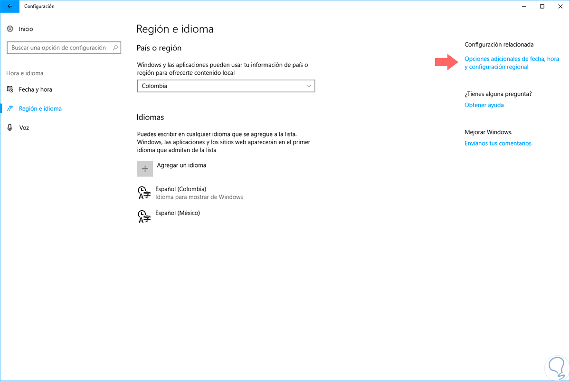Viewport: 570px width, 381px height.
Task: Click the Español (Colombia) language icon
Action: click(144, 193)
